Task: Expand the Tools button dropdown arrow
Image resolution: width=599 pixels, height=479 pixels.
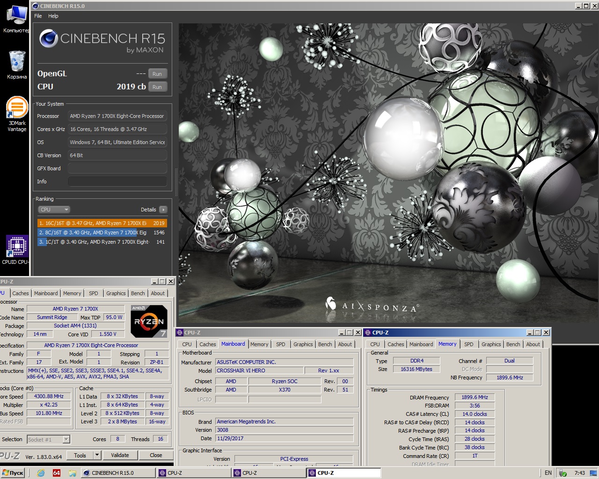Action: pyautogui.click(x=97, y=455)
